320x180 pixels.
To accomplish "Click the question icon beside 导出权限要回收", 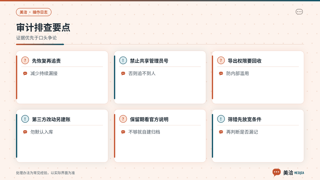I will click(221, 61).
